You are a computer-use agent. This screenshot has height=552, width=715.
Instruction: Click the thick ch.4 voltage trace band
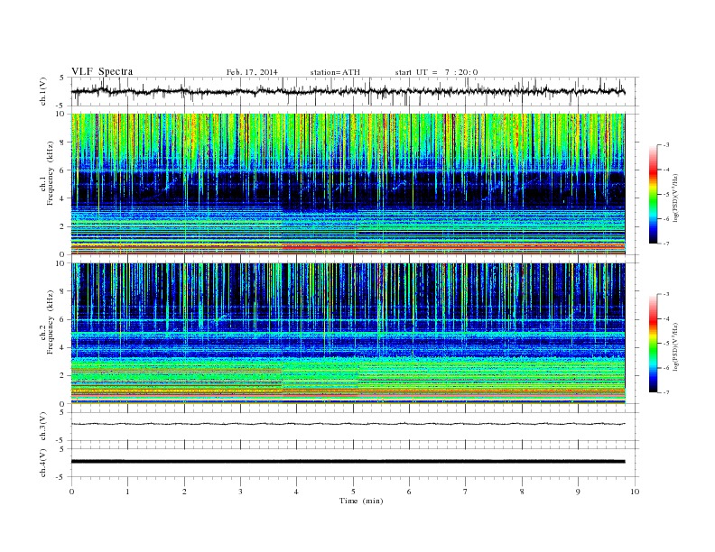pos(348,462)
